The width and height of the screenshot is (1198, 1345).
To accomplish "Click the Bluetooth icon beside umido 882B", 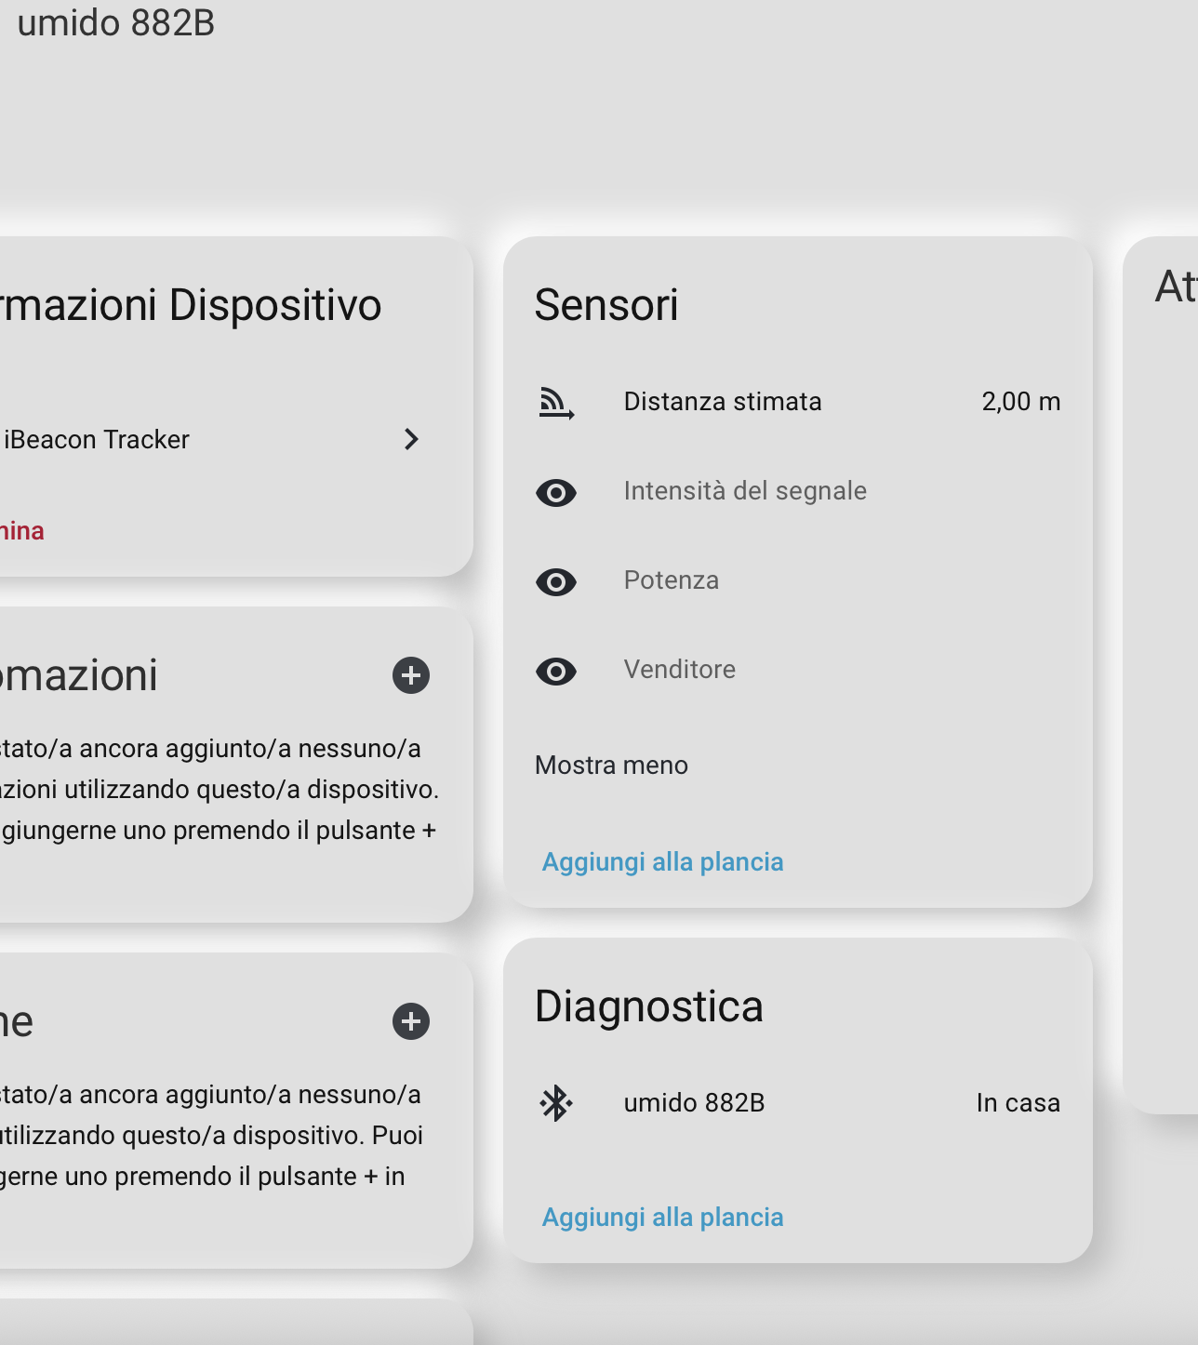I will (x=556, y=1103).
